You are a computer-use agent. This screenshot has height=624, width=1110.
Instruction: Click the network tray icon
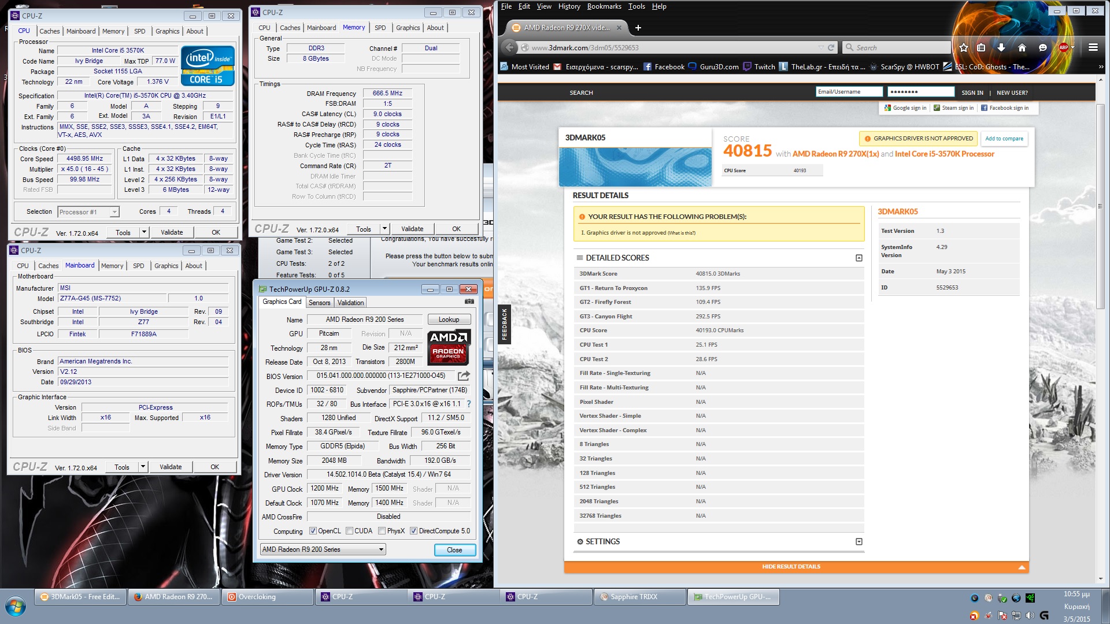click(1016, 616)
